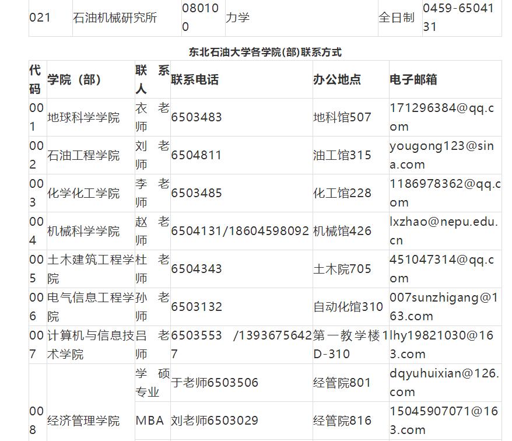Select 刘老师6503029 contact
The height and width of the screenshot is (441, 512).
(215, 421)
